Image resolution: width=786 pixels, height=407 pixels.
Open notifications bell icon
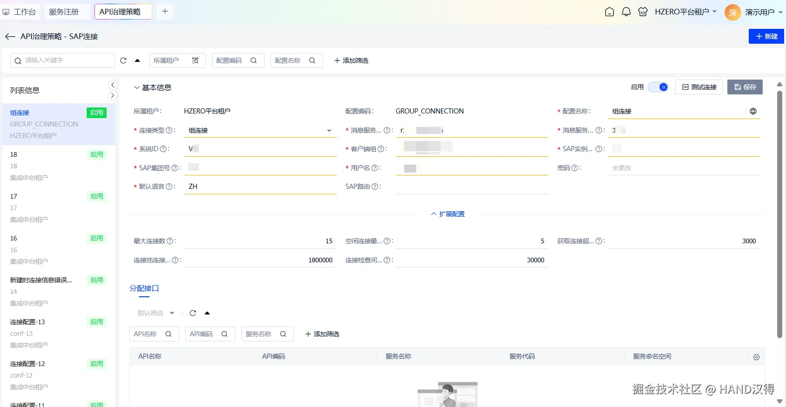(x=626, y=12)
